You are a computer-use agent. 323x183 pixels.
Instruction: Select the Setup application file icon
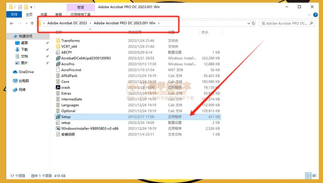tap(57, 117)
